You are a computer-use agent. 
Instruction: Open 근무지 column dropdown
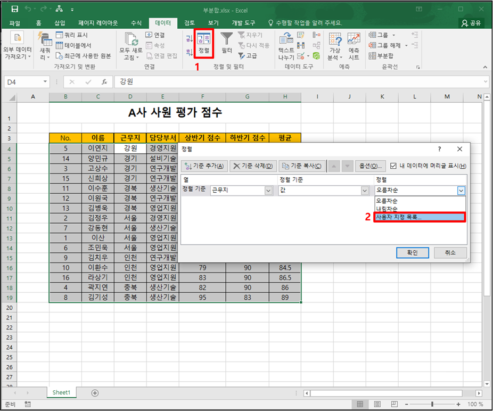click(268, 191)
